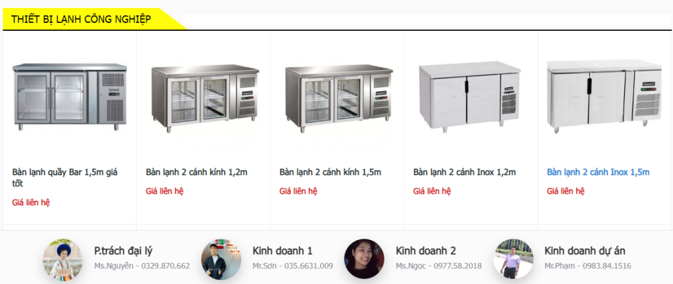This screenshot has height=284, width=673.
Task: Click Giá liên hệ under Inox 1,5m product
Action: click(x=566, y=191)
